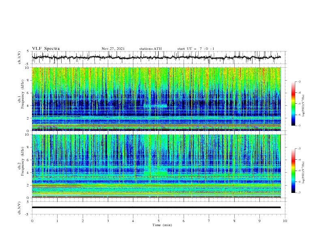This screenshot has height=248, width=321.
Task: Click the green emission patch near 4 kHz in ch.2 spectrogram
Action: click(x=155, y=173)
